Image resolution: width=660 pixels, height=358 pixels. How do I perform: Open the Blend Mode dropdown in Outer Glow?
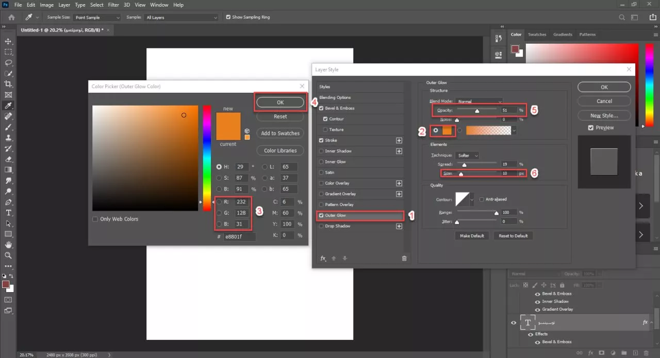tap(480, 101)
